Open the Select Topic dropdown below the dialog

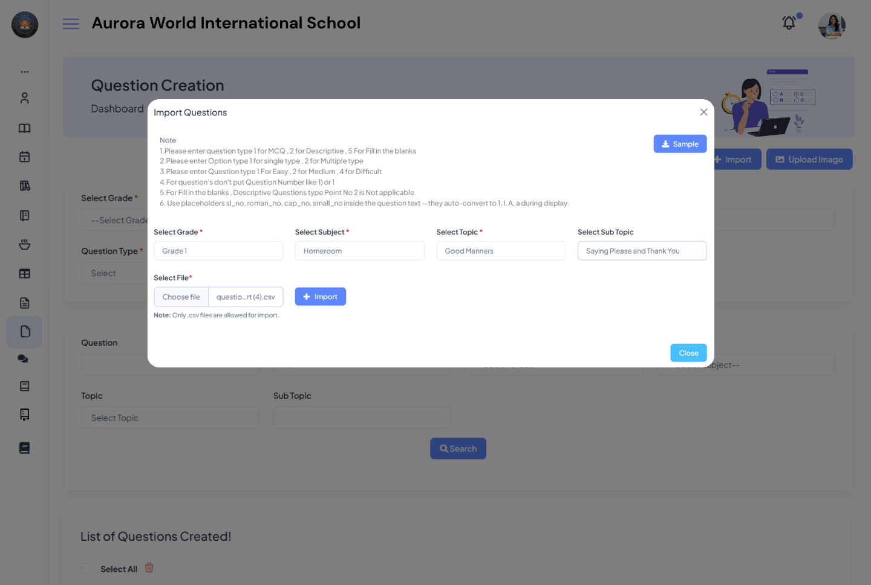click(x=170, y=417)
